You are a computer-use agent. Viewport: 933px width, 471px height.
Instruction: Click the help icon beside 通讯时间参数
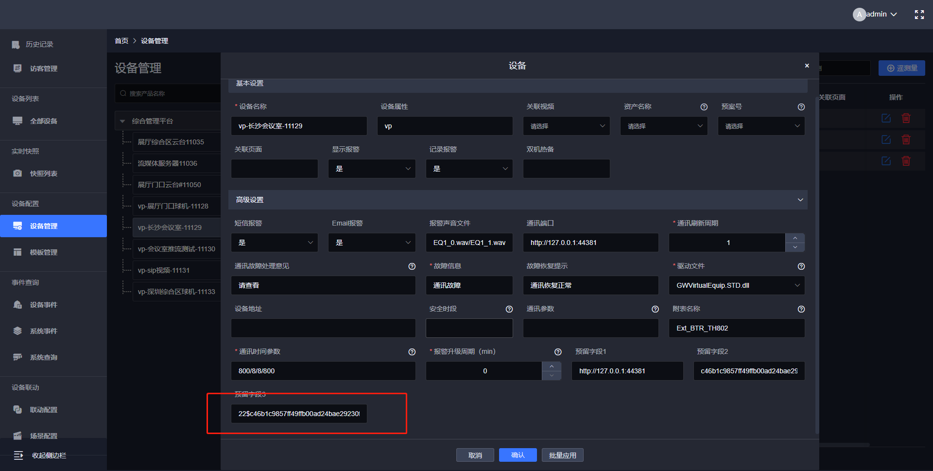(412, 352)
